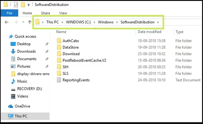
Task: Click the Quick access star icon
Action: [x=11, y=36]
